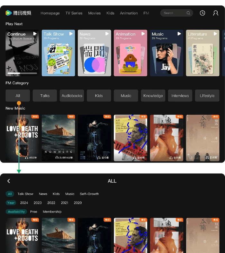
Task: Filter by Talk Show genre
Action: coord(25,194)
